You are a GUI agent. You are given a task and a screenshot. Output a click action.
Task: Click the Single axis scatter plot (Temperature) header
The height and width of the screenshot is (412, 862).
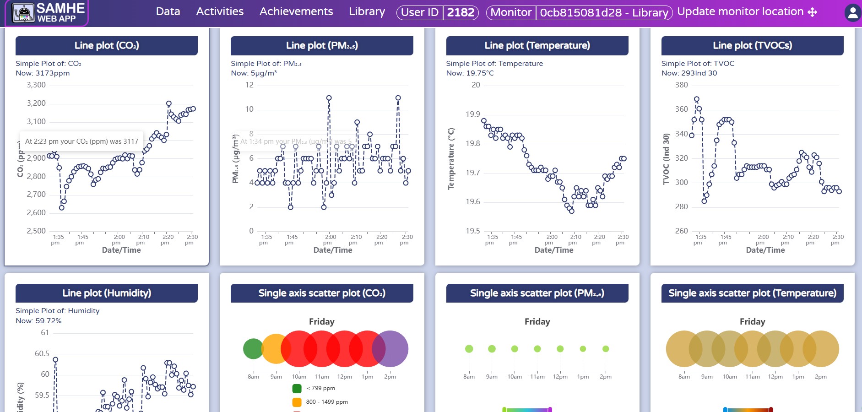pos(752,293)
